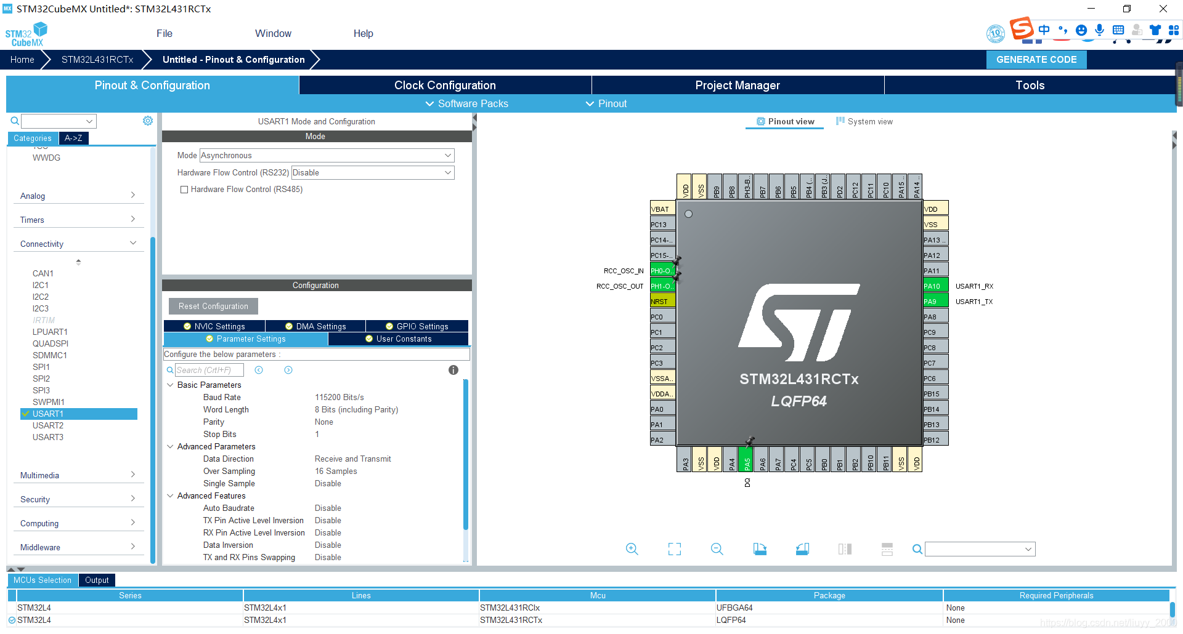Expand the Computing category
1183x634 pixels.
[x=78, y=523]
